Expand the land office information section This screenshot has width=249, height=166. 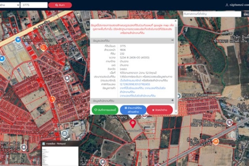[x=172, y=100]
